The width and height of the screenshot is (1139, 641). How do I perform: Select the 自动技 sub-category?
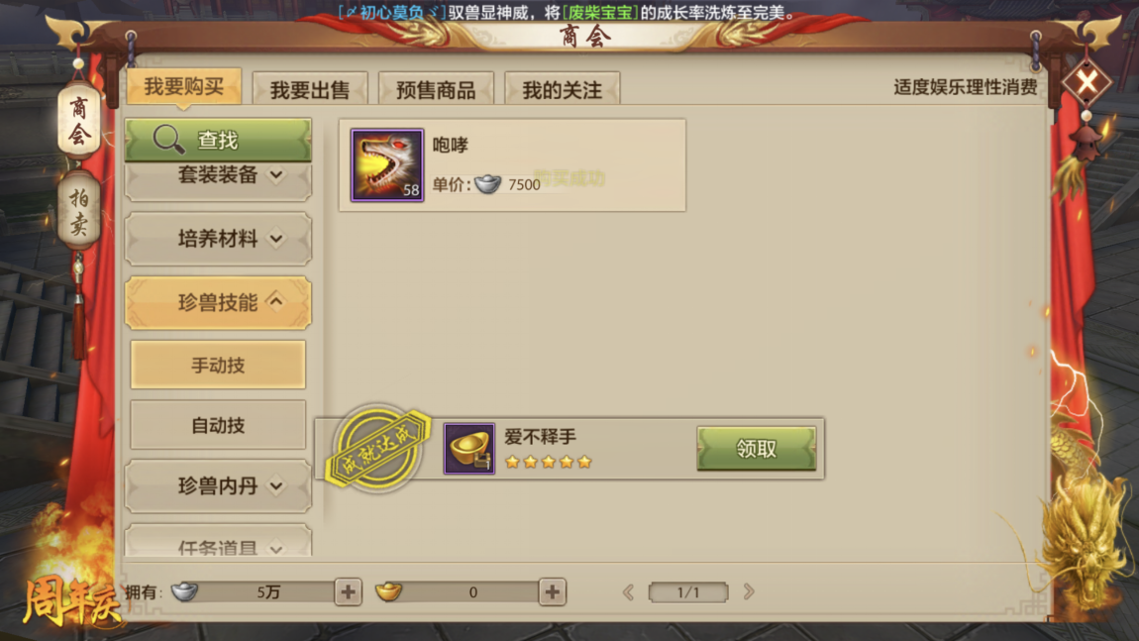pos(218,425)
